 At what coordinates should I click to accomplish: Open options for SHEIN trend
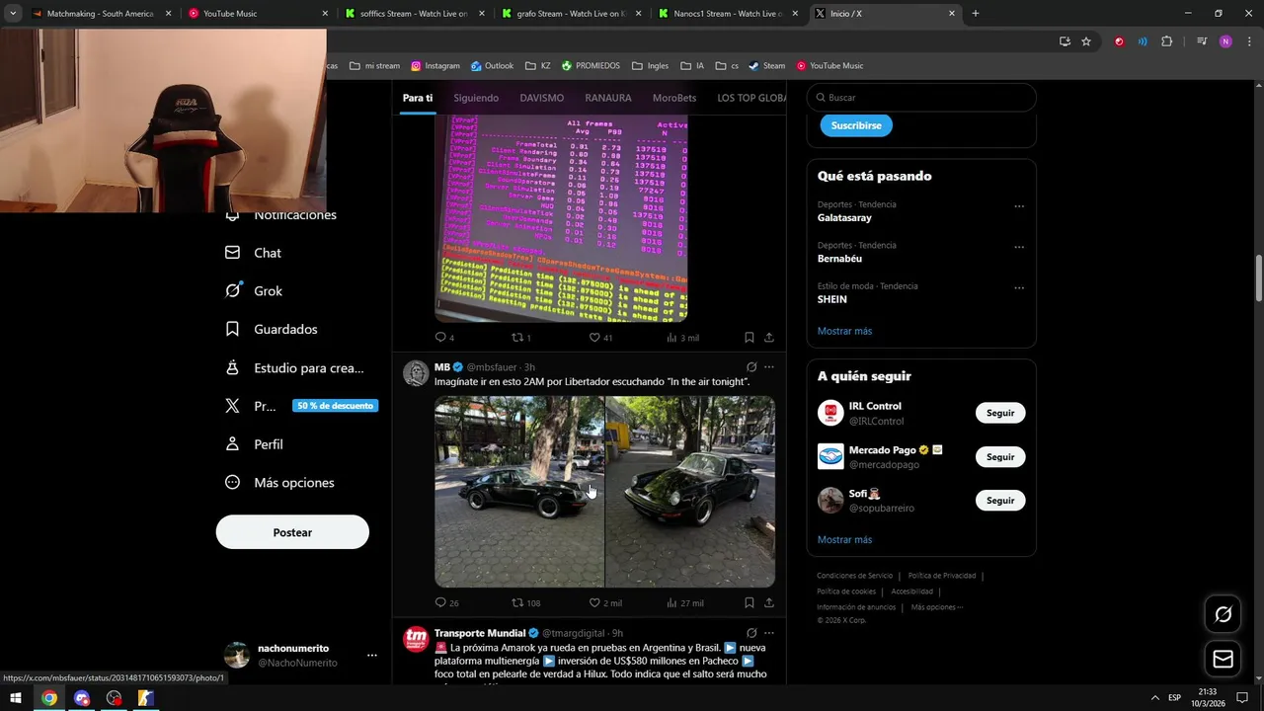[x=1019, y=288]
